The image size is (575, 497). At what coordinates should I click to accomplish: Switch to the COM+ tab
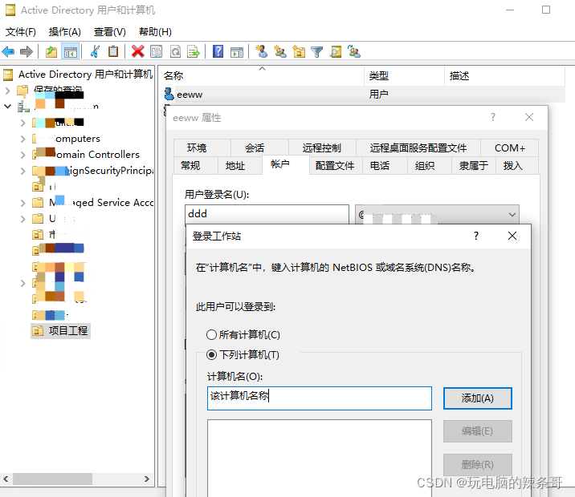pyautogui.click(x=510, y=147)
